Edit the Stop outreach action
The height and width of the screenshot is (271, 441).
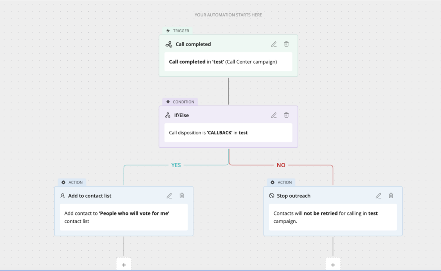pos(378,196)
